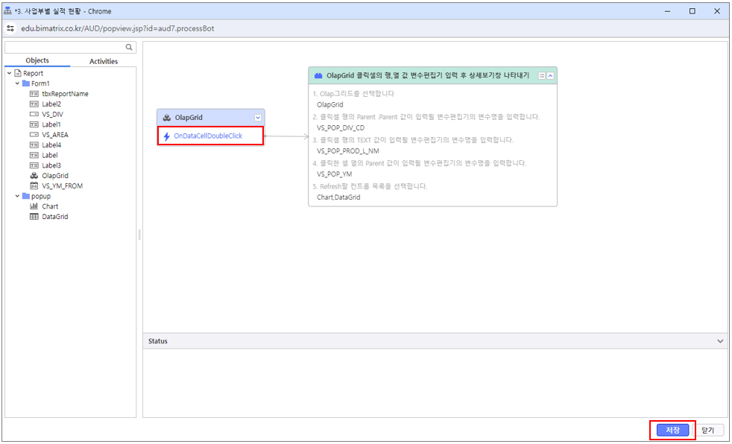Image resolution: width=732 pixels, height=444 pixels.
Task: Click the list view icon on the activity card
Action: click(x=541, y=75)
